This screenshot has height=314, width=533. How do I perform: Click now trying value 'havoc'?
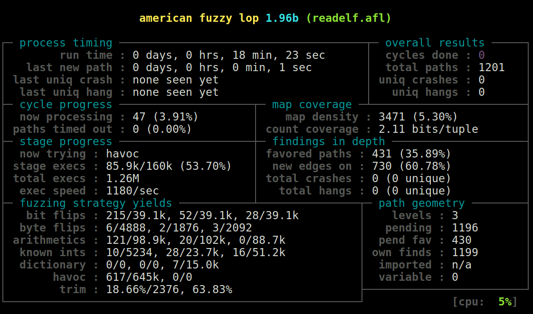pyautogui.click(x=123, y=154)
